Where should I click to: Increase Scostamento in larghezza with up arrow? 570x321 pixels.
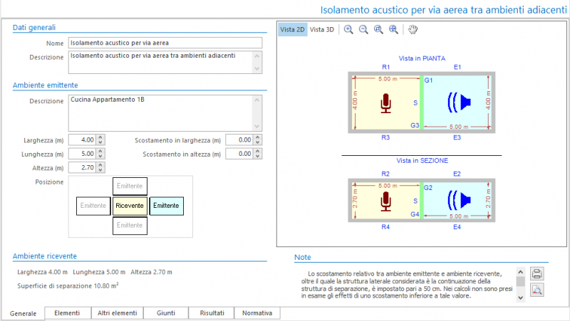pos(258,137)
